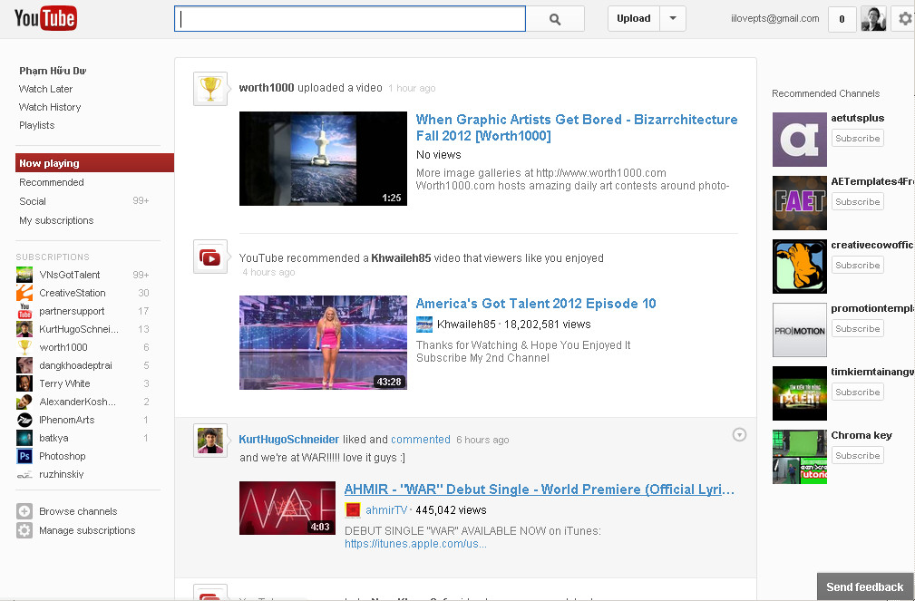The width and height of the screenshot is (915, 601).
Task: Subscribe to the Chroma key channel
Action: tap(857, 456)
